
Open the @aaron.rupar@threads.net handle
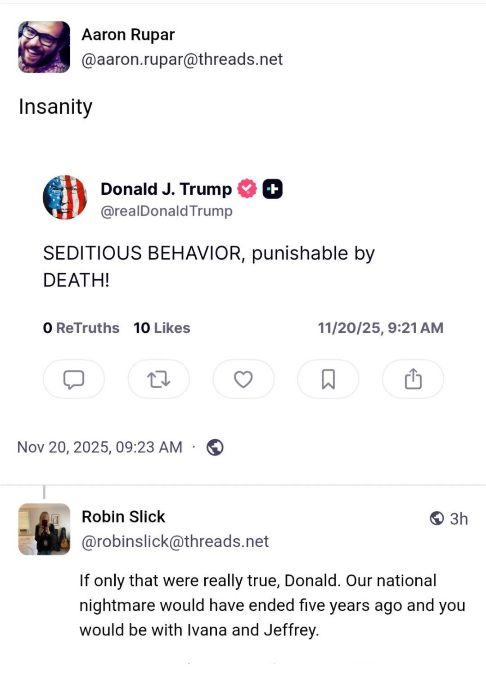pyautogui.click(x=182, y=59)
